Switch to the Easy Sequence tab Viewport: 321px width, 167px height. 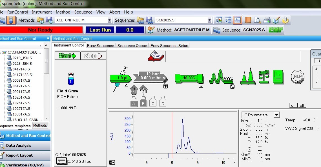[101, 46]
